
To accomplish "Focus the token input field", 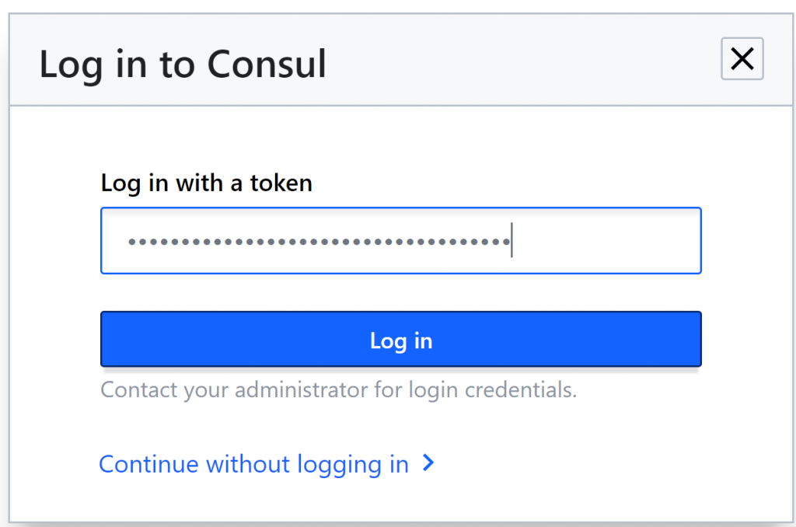I will pyautogui.click(x=400, y=241).
